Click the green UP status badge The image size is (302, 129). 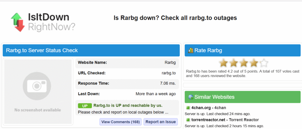coord(85,106)
